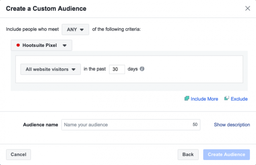
Task: Click the Exclude link
Action: [x=236, y=99]
